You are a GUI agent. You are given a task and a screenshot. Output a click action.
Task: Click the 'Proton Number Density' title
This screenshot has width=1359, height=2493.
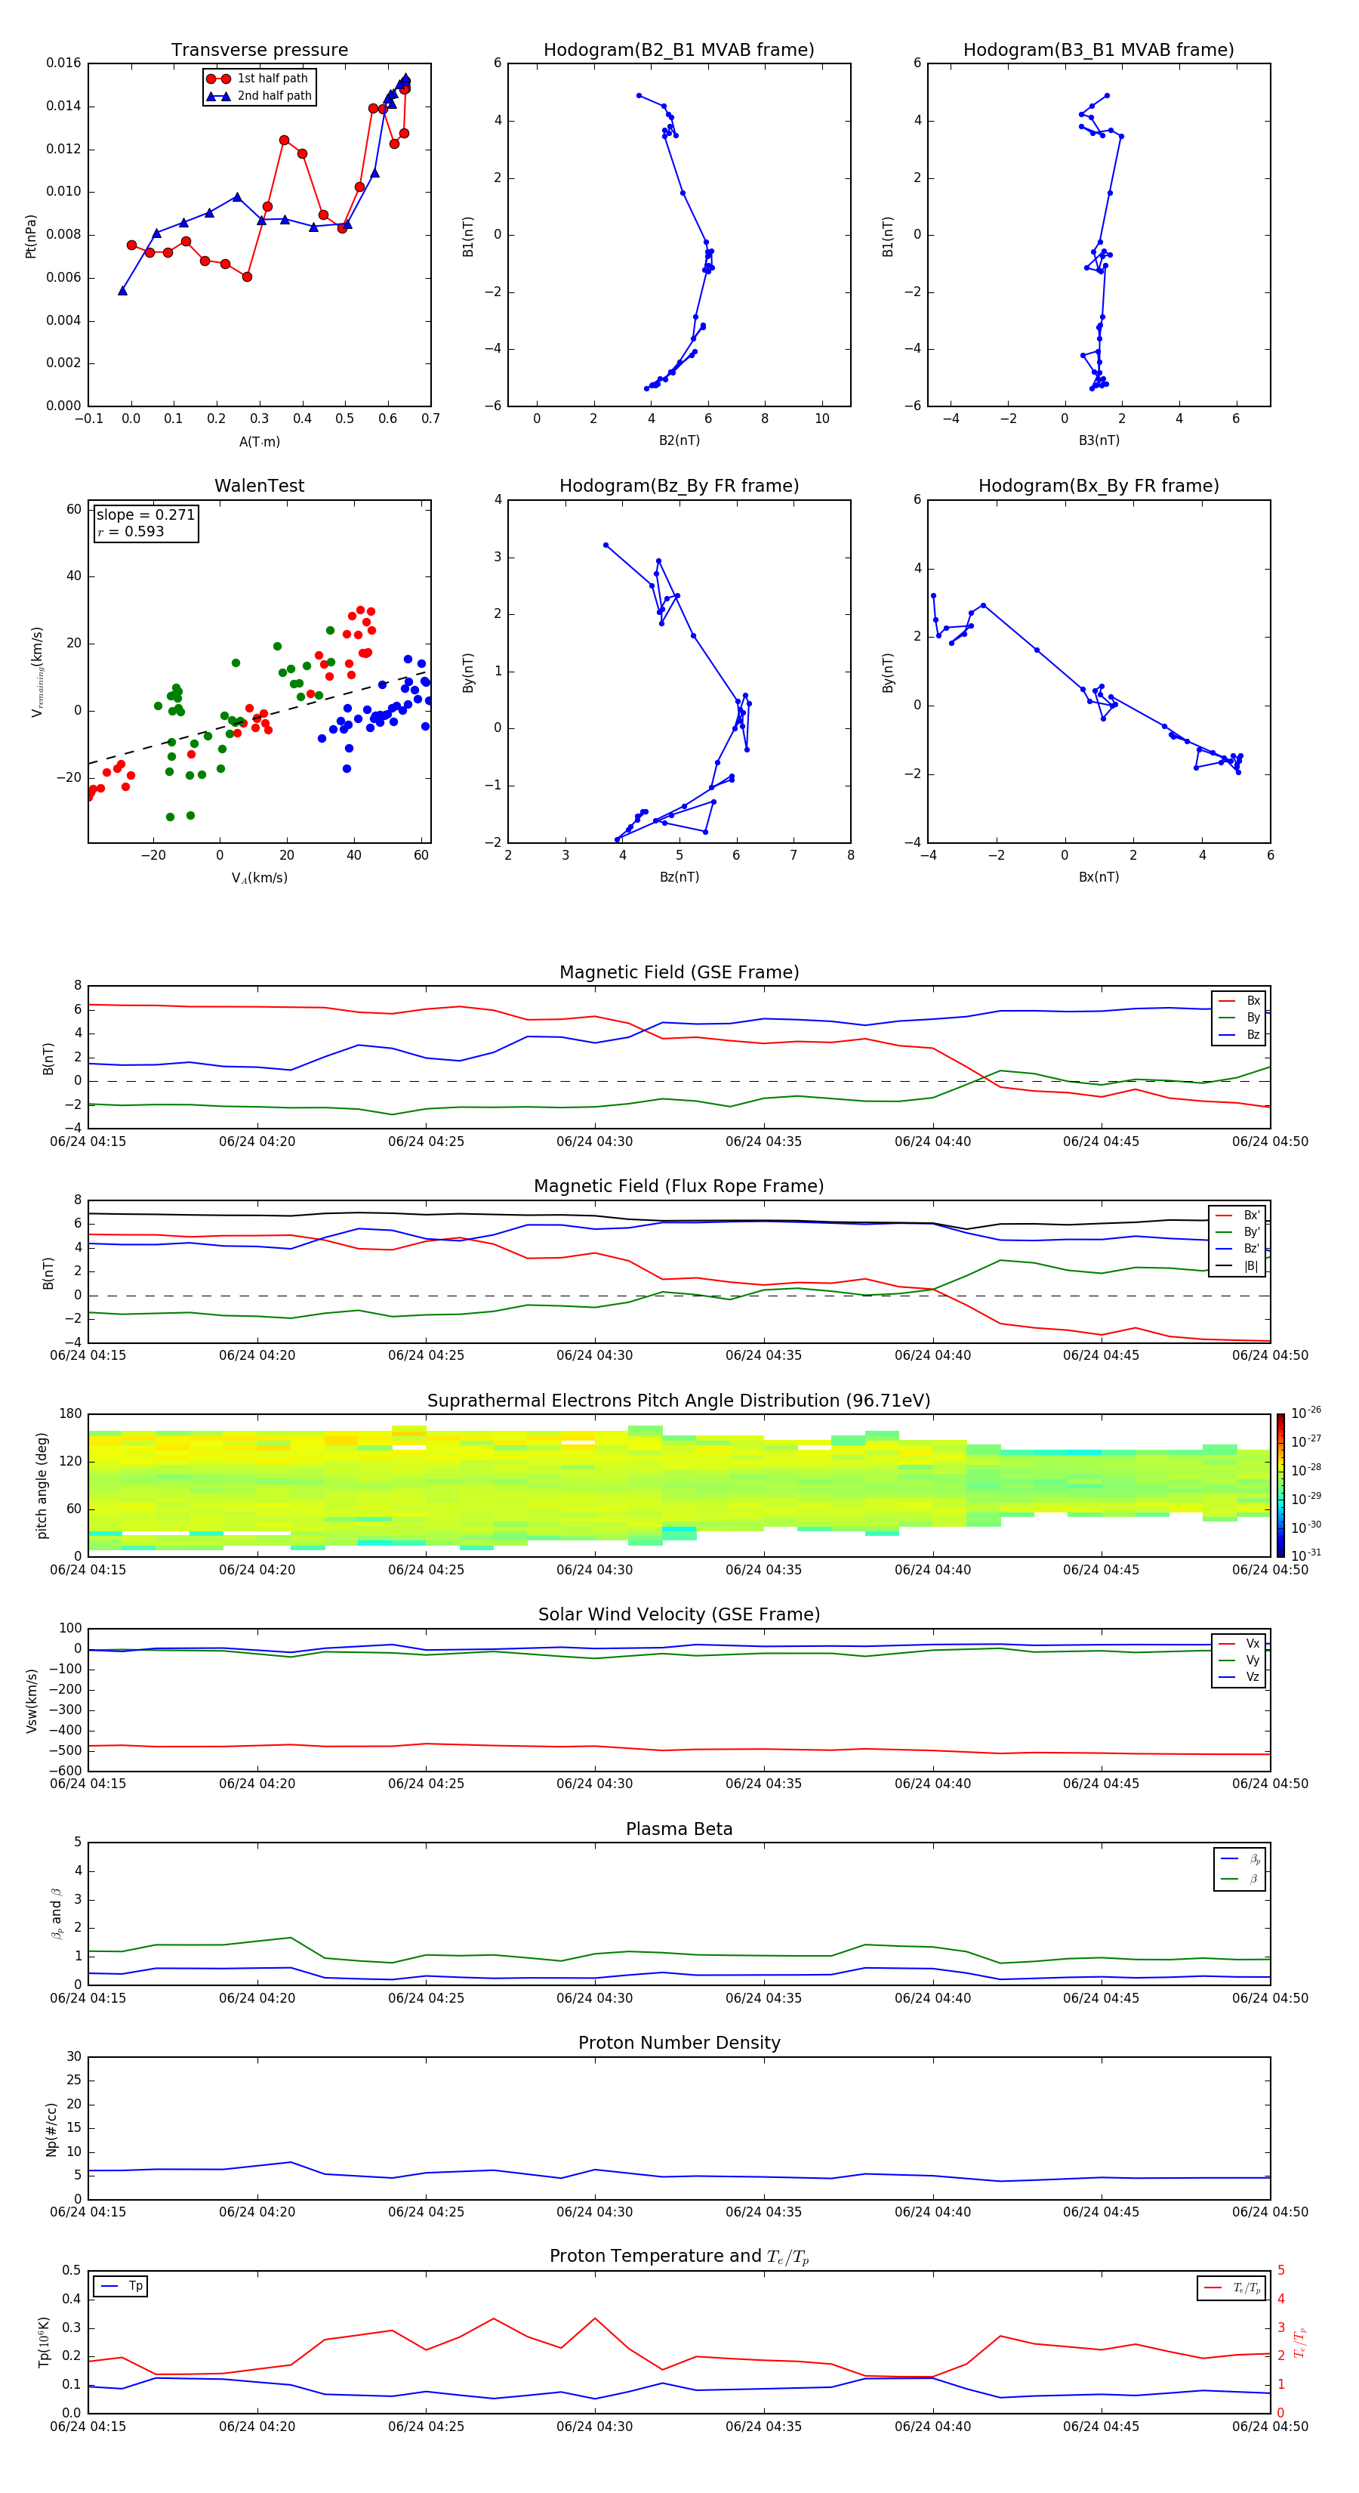pyautogui.click(x=679, y=2043)
